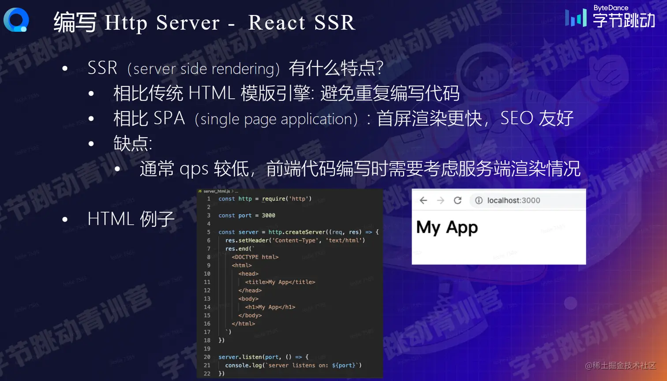
Task: Click the browser forward arrow
Action: click(x=440, y=201)
